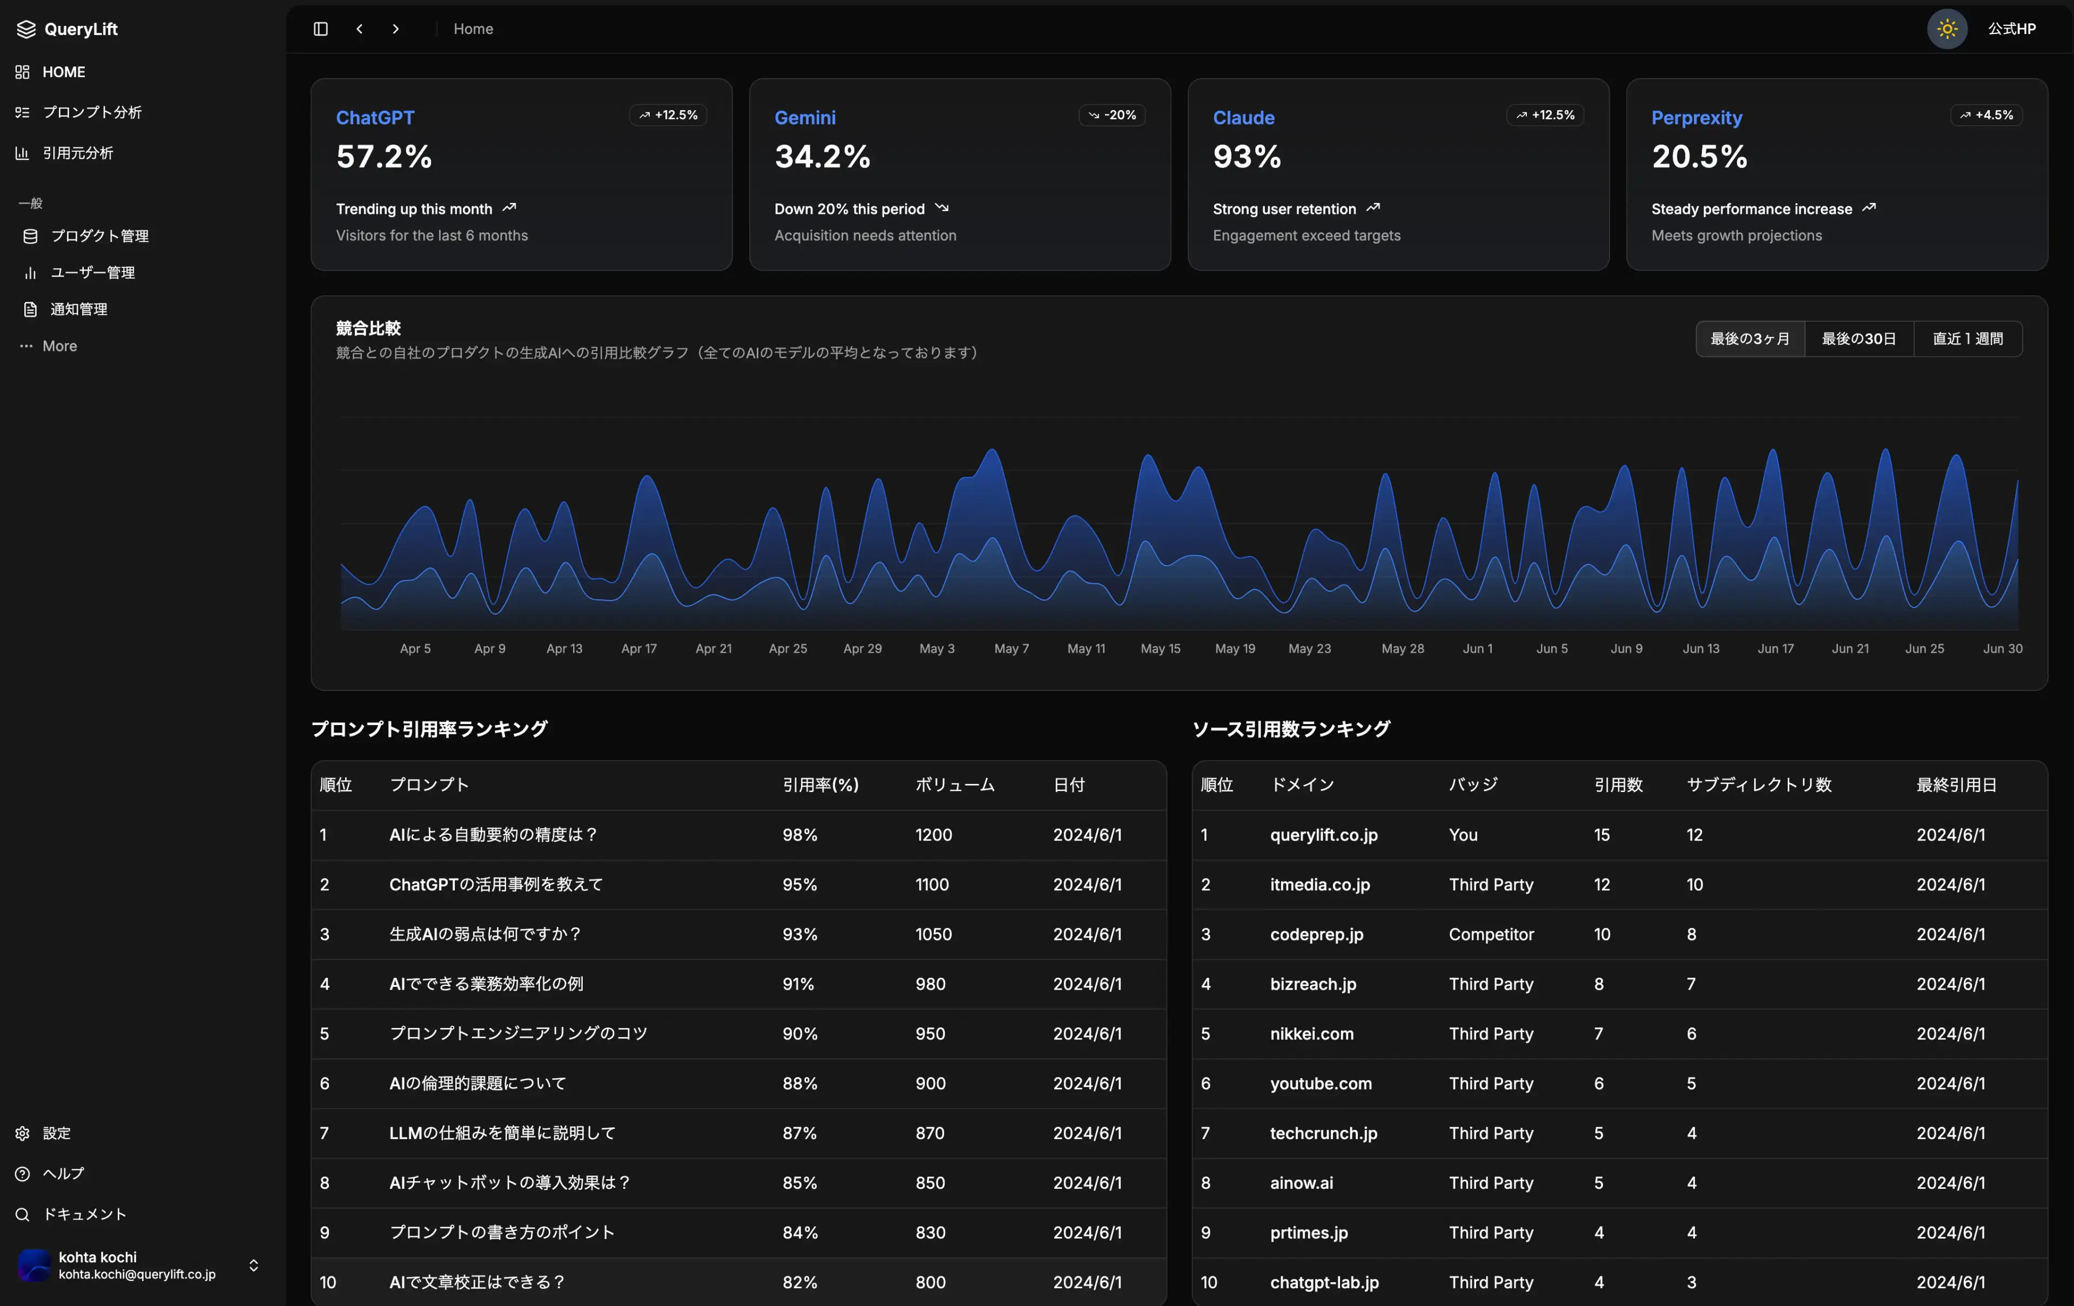
Task: Select the 直近１週間 range tab
Action: pyautogui.click(x=1967, y=339)
